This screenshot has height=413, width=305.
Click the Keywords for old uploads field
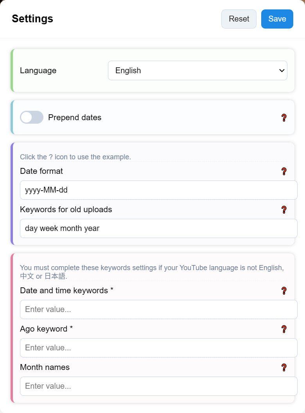click(158, 229)
